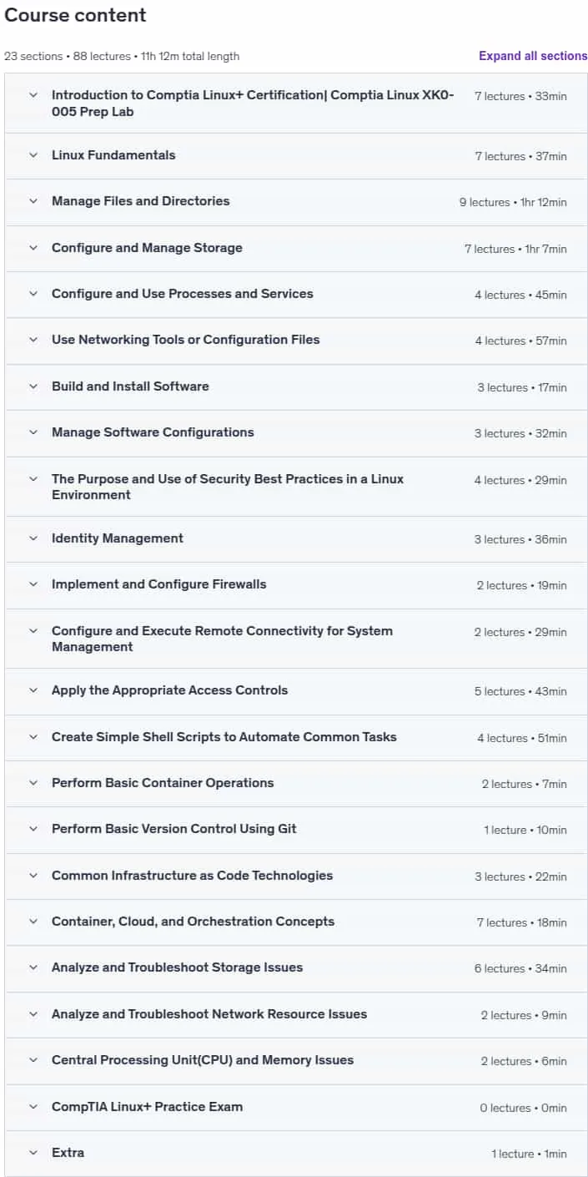Open Use Networking Tools or Configuration Files
The height and width of the screenshot is (1177, 588).
coord(296,341)
